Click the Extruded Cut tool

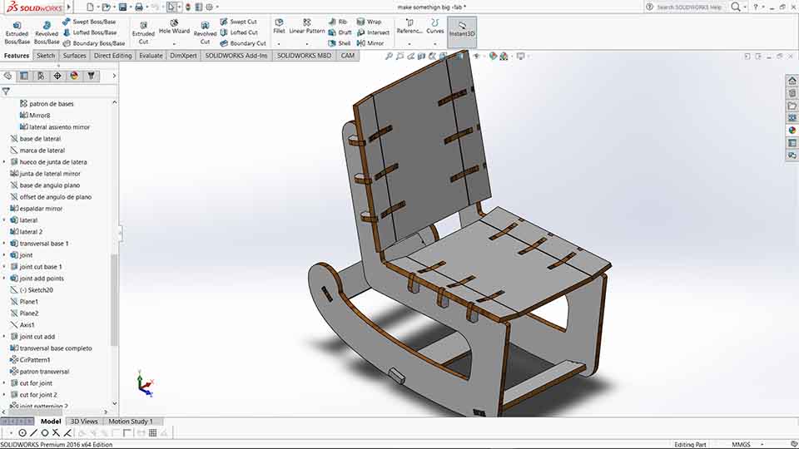143,32
